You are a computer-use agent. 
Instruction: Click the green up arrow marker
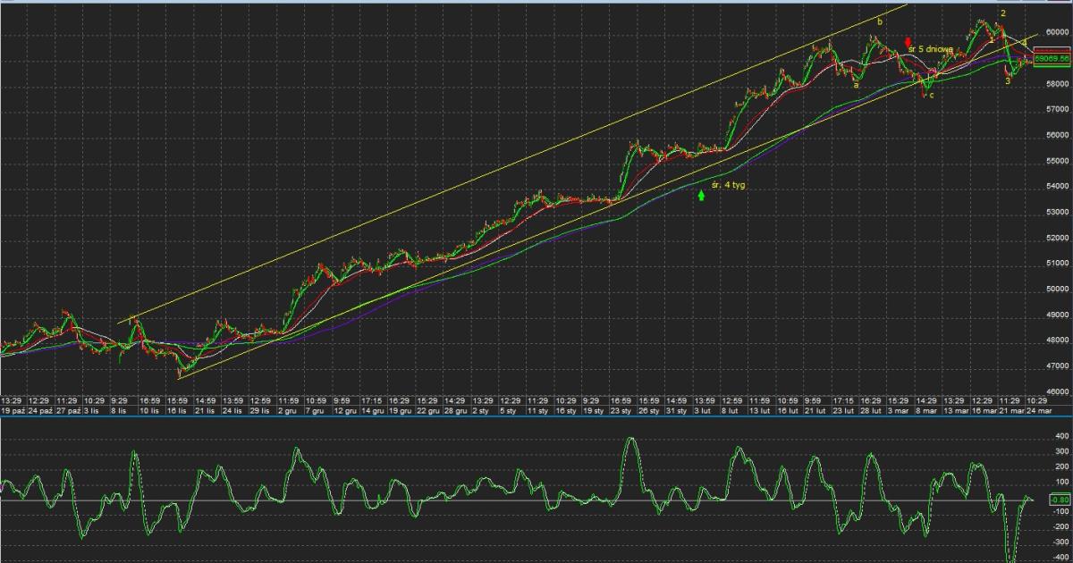701,195
